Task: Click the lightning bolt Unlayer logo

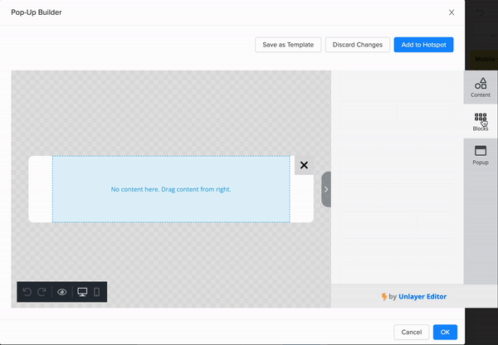Action: [x=383, y=296]
